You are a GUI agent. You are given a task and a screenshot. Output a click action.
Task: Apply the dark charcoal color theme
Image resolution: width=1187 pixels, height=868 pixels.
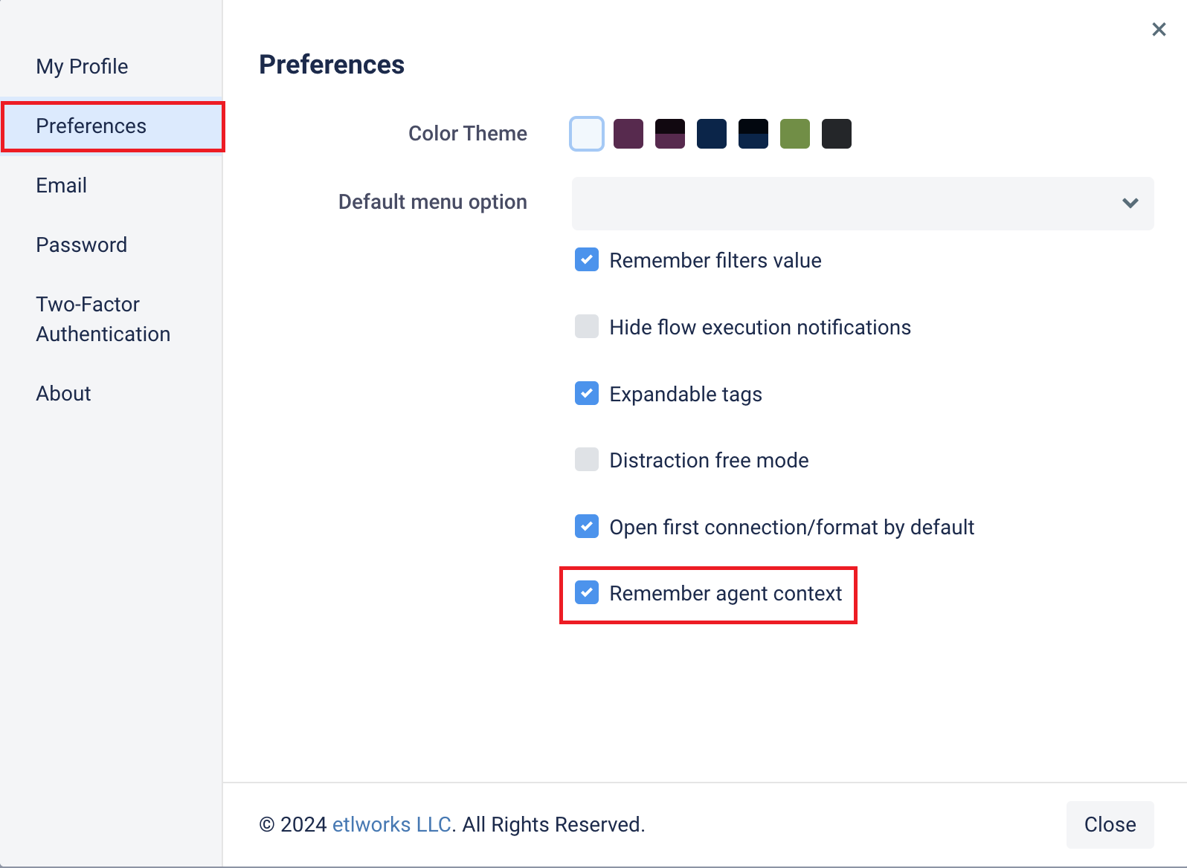(837, 134)
